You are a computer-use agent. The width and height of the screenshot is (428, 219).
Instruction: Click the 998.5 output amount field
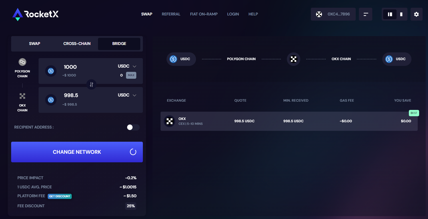[71, 95]
